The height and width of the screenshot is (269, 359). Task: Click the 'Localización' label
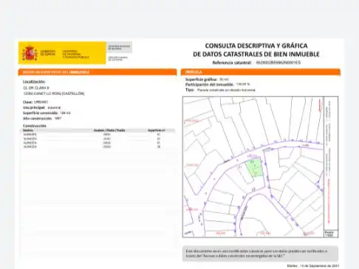(34, 81)
